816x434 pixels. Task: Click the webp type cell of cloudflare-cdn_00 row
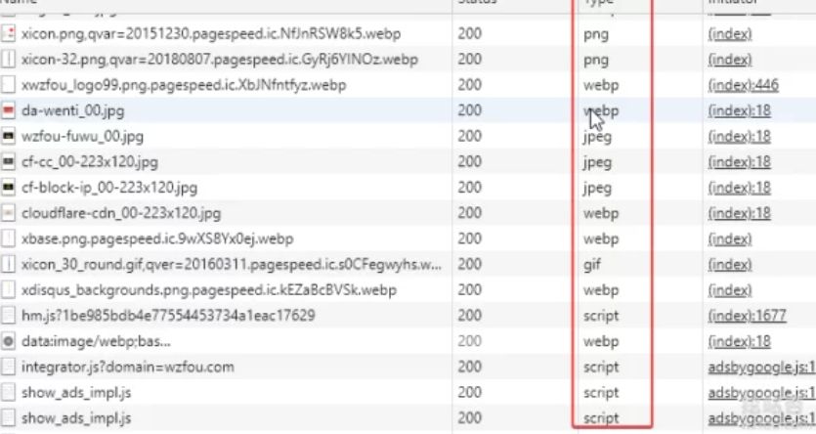[x=601, y=213]
